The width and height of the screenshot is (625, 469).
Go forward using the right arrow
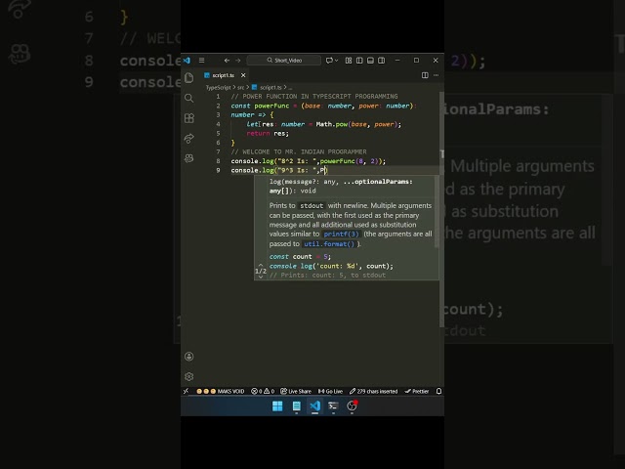coord(238,61)
